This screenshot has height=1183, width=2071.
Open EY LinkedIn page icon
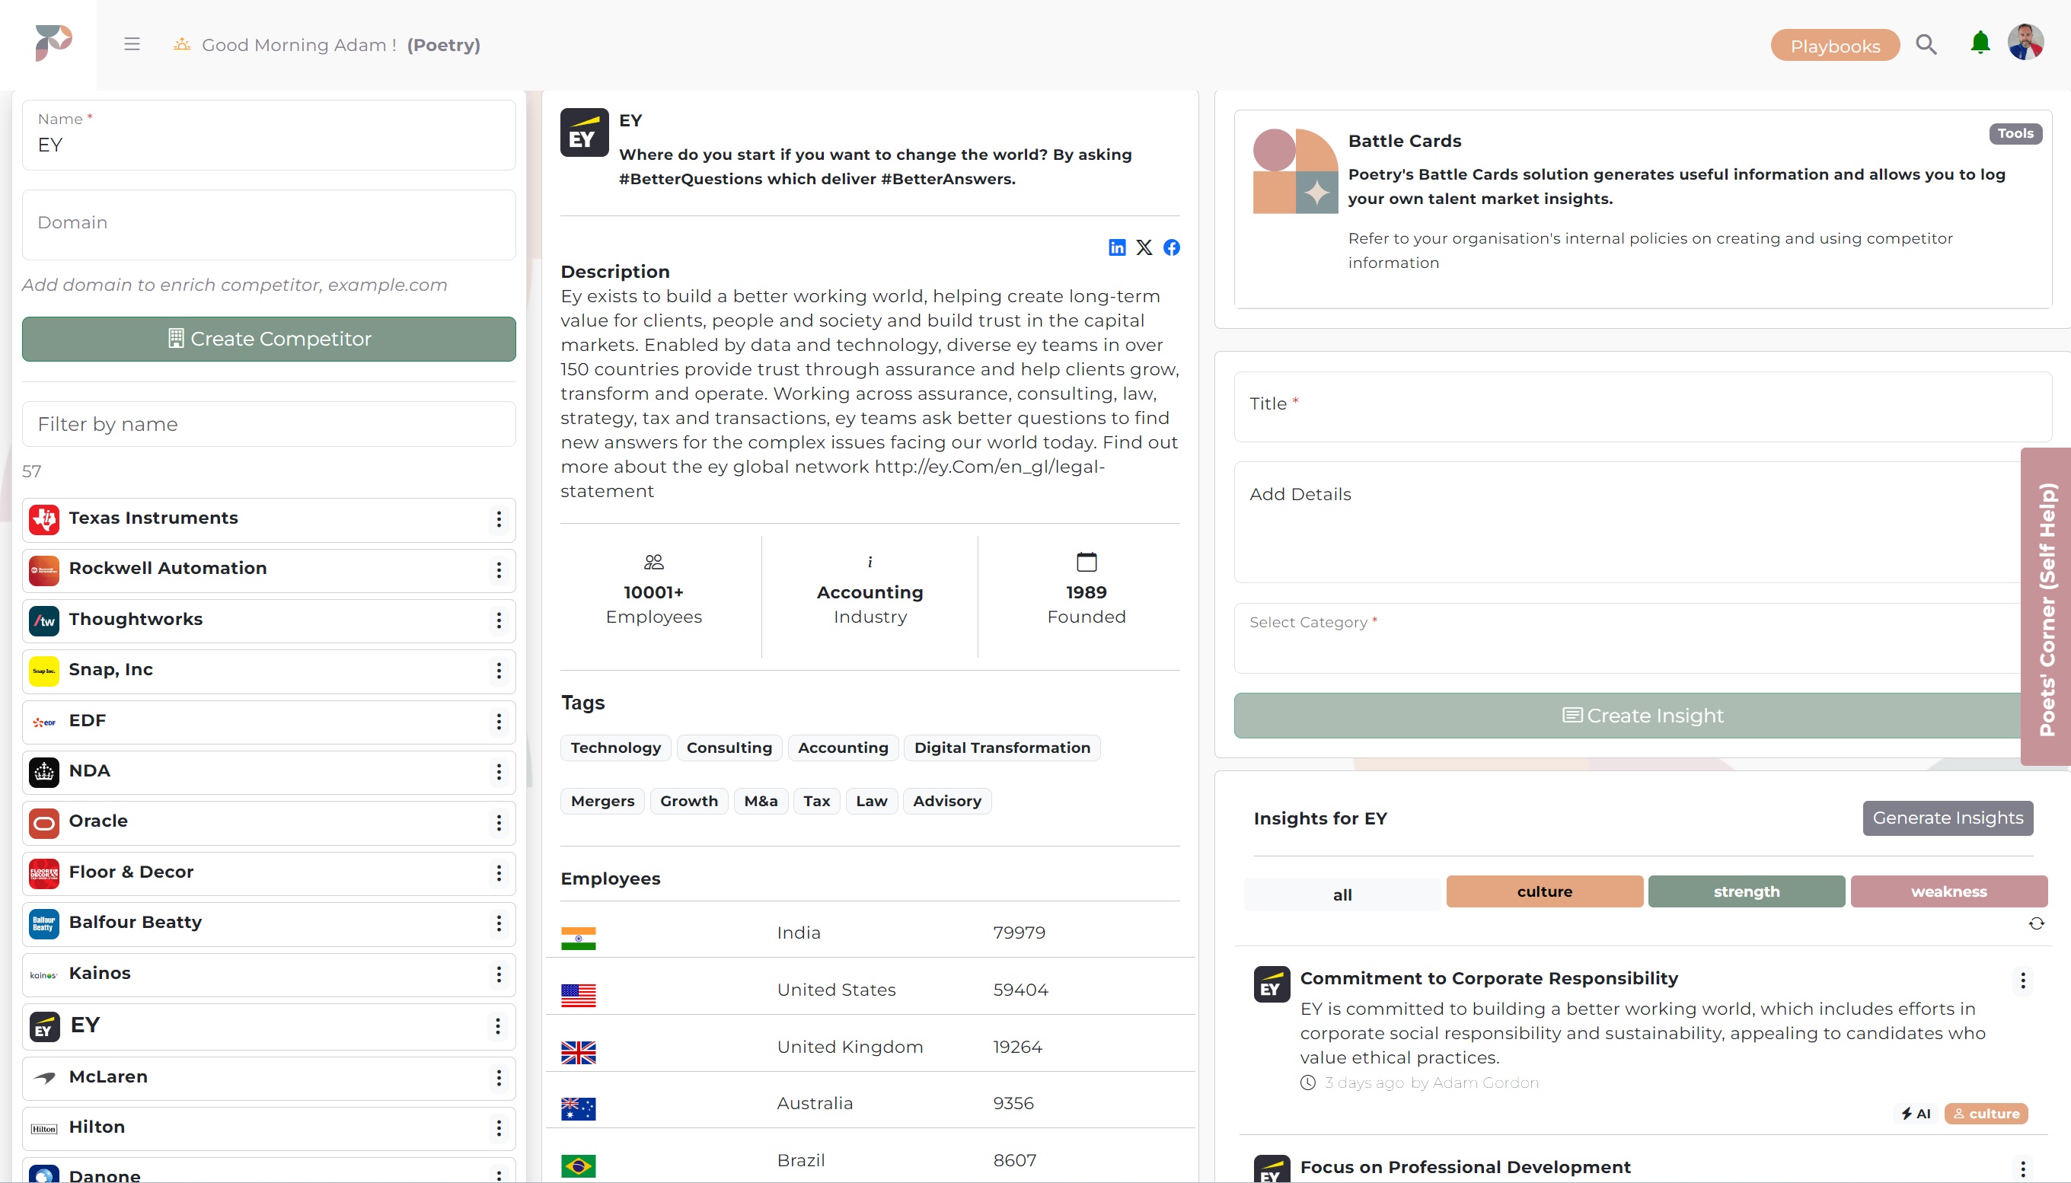click(x=1117, y=247)
